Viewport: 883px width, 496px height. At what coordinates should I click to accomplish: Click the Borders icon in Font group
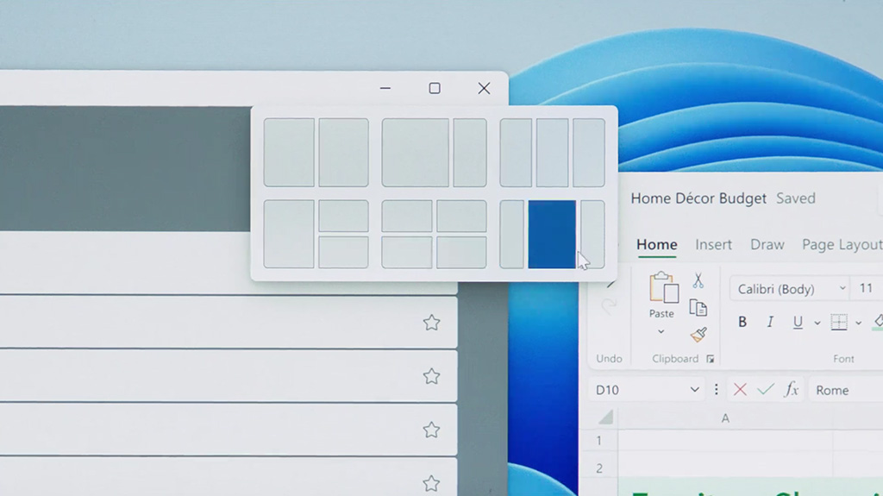point(839,322)
